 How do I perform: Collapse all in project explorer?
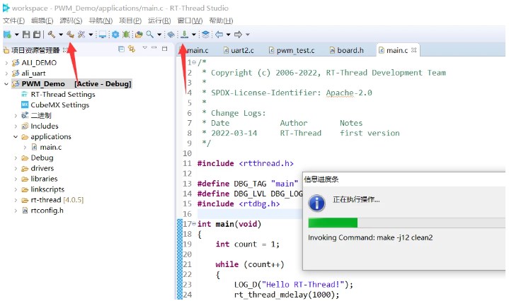point(121,49)
